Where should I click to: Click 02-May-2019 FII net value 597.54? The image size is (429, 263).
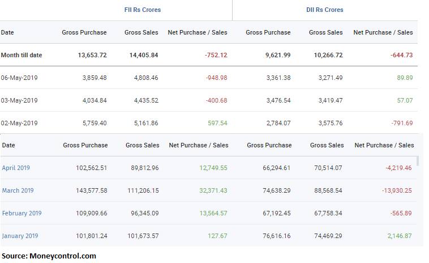tap(217, 123)
